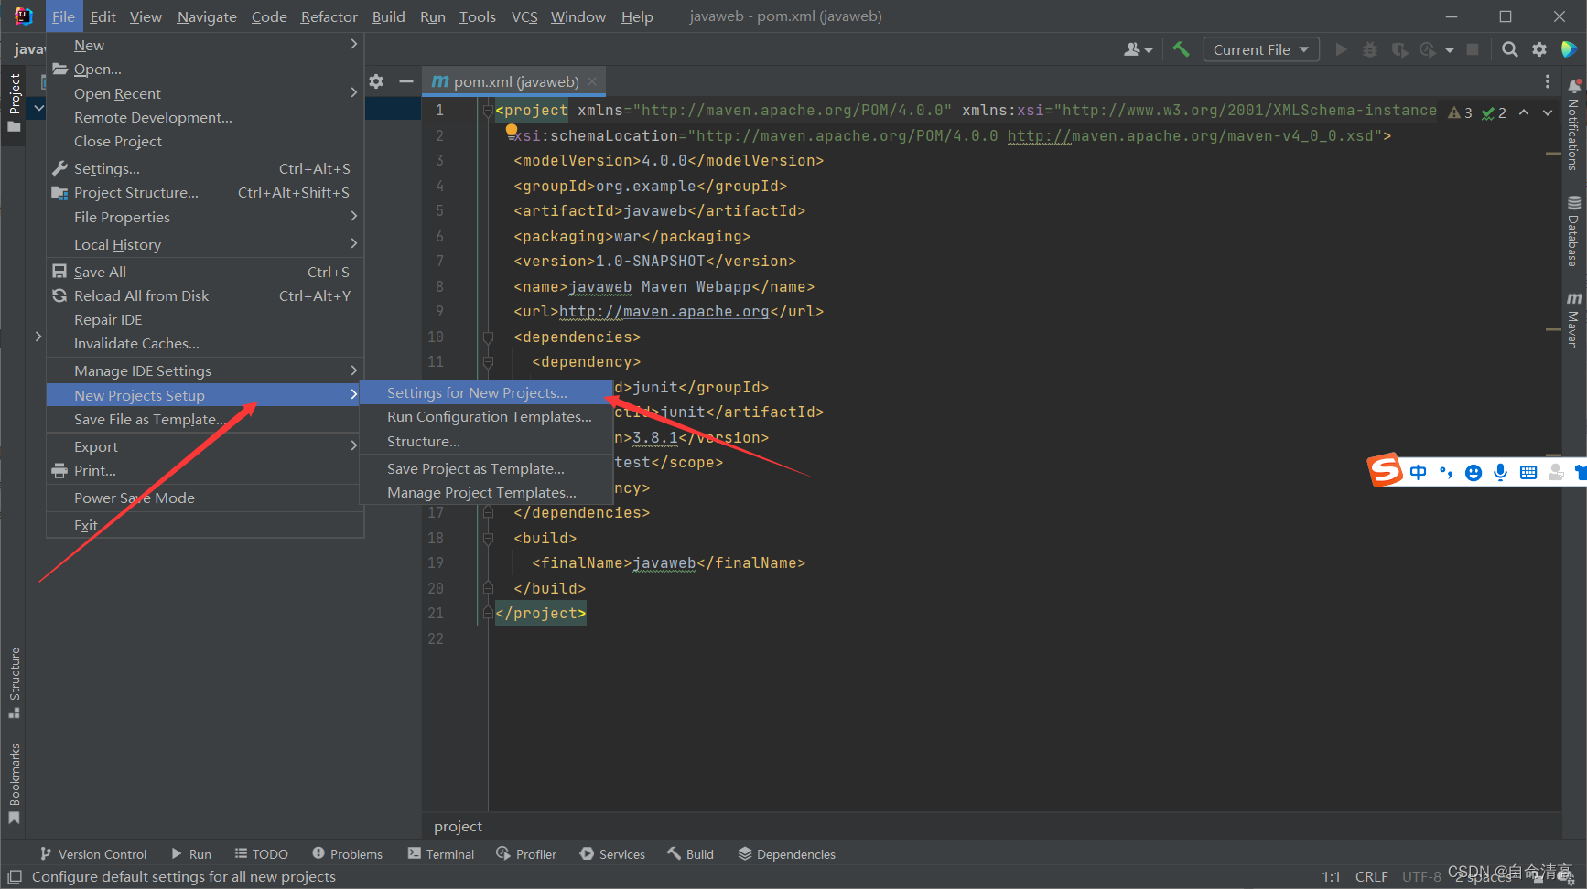Collapse the dependencies tag fold on line 10
The height and width of the screenshot is (889, 1587).
488,337
